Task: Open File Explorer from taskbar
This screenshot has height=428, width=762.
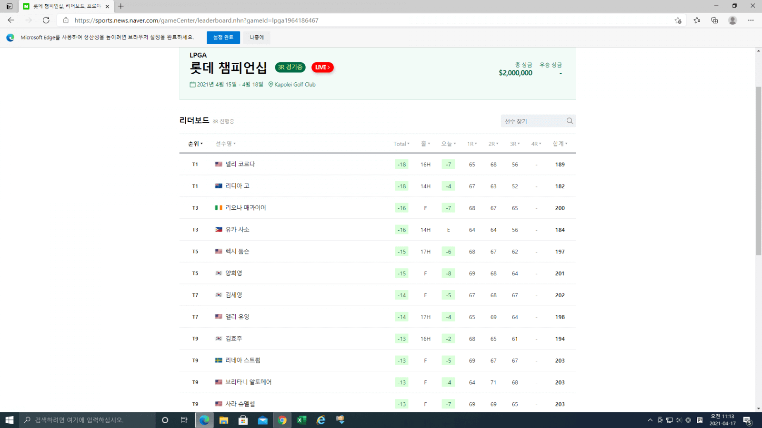Action: point(224,420)
